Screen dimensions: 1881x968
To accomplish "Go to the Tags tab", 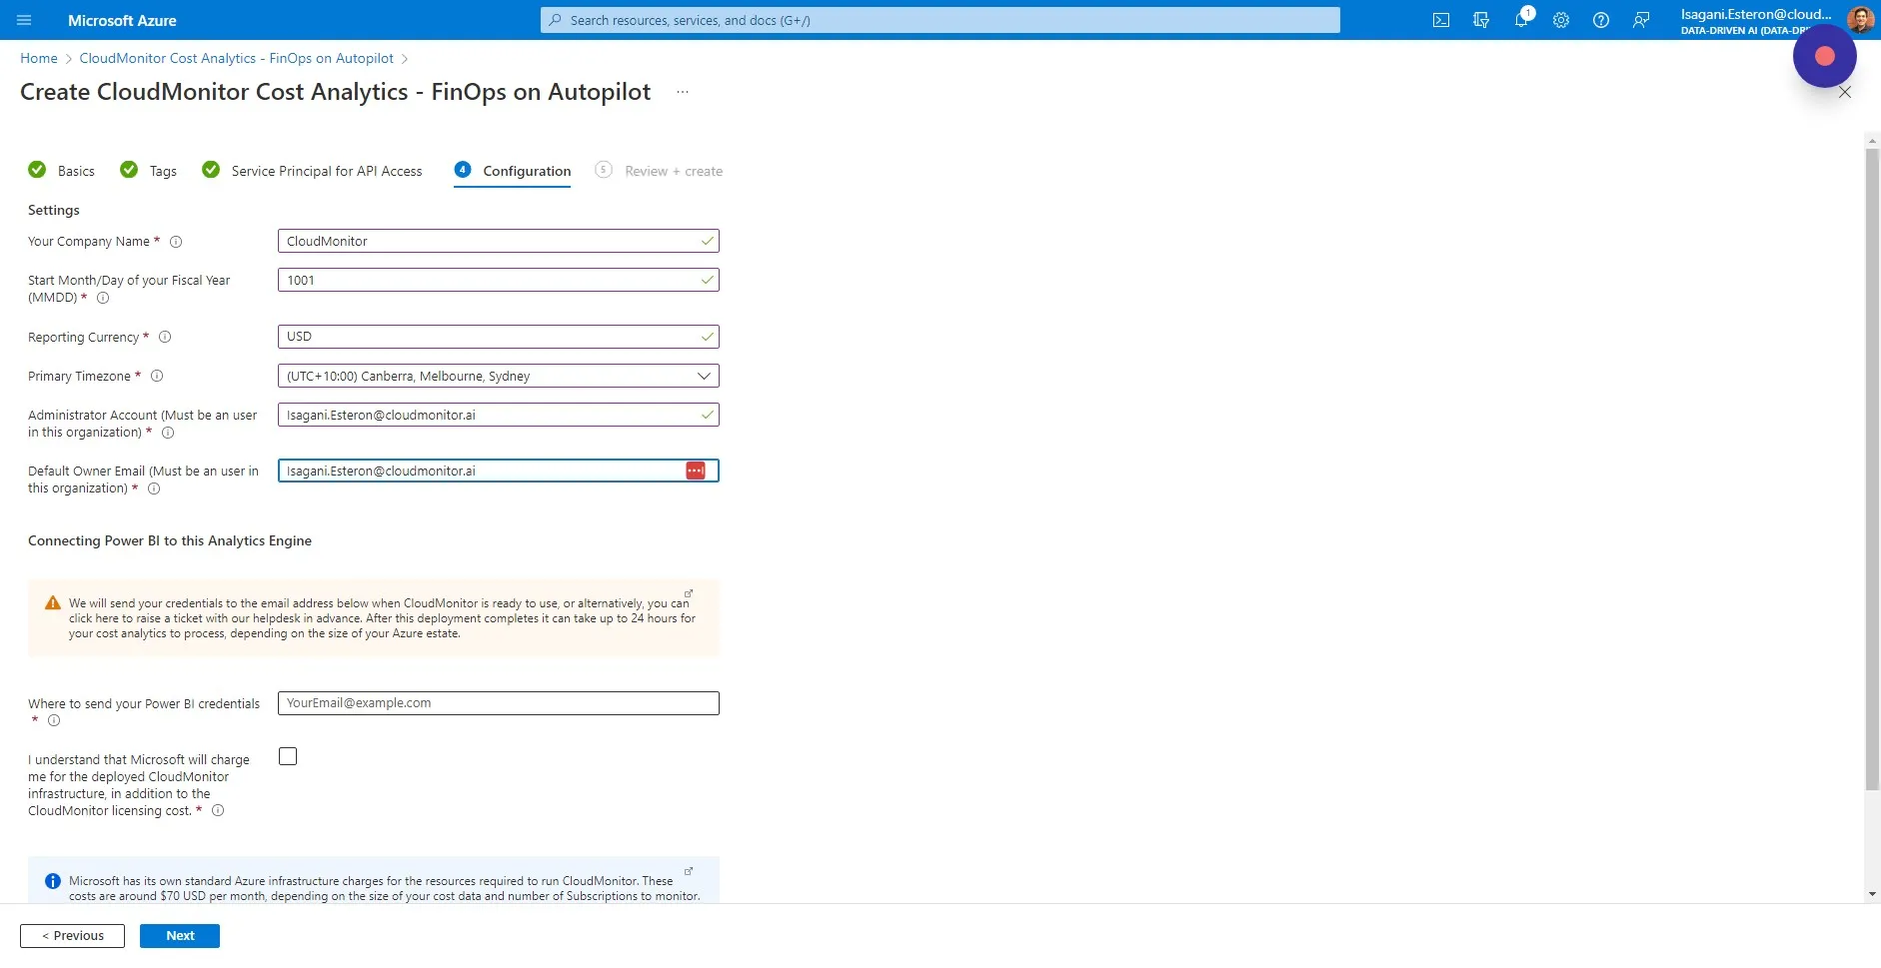I will point(148,171).
